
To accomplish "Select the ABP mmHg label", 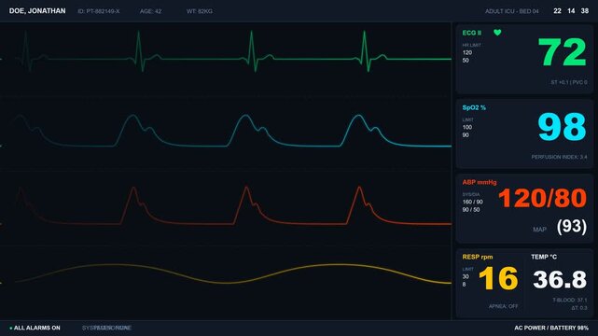I will 480,182.
